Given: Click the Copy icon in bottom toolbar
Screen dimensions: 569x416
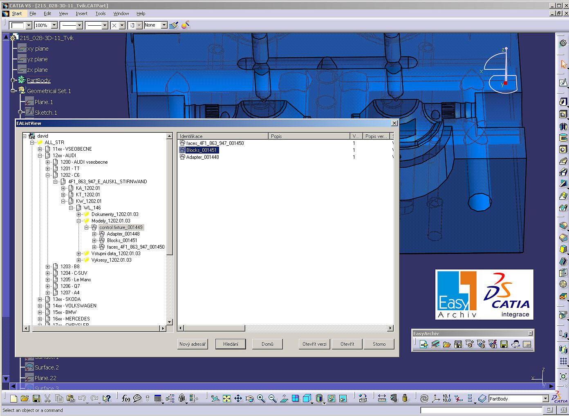Looking at the screenshot, I should (x=59, y=398).
